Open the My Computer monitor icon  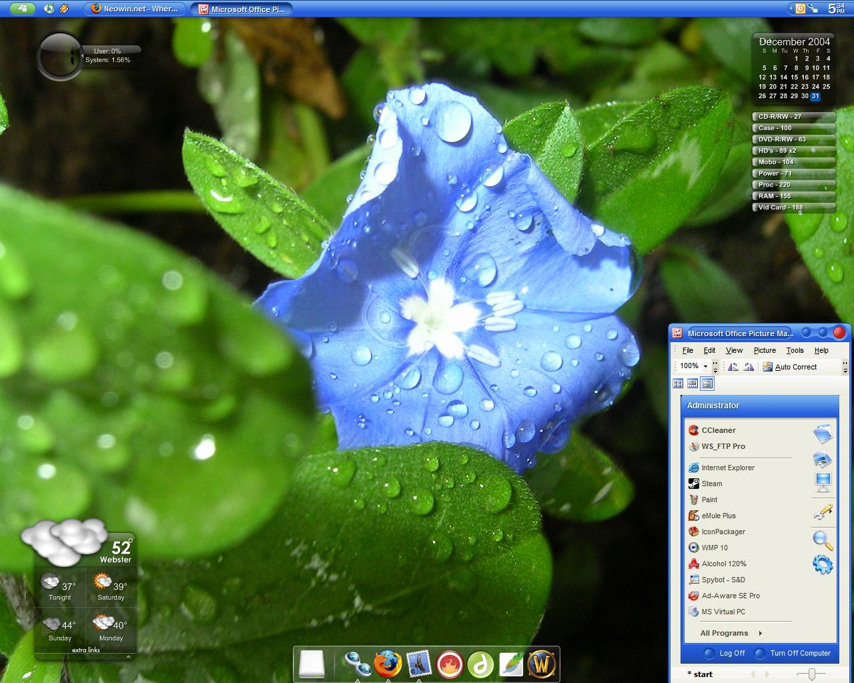coord(823,482)
